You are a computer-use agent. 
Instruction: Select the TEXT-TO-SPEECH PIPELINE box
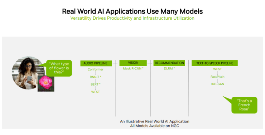tap(215, 63)
